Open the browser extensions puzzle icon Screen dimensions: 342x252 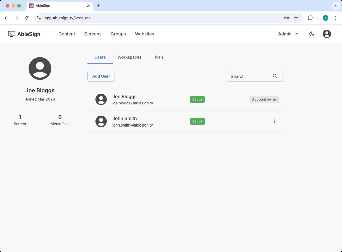click(x=310, y=18)
